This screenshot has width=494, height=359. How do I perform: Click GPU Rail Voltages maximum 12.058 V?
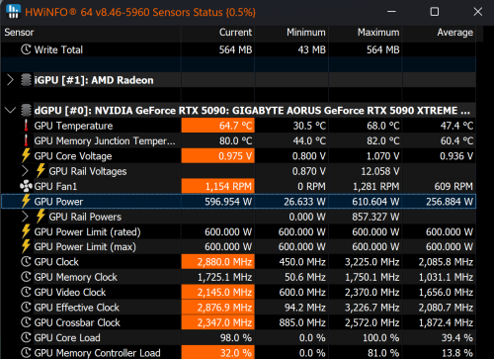(x=380, y=171)
